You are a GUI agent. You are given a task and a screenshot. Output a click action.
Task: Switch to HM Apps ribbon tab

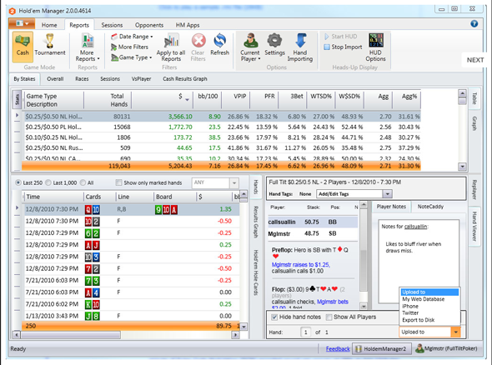coord(188,25)
